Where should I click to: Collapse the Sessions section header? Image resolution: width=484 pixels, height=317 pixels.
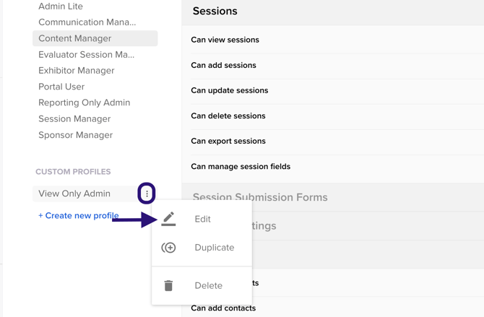[215, 12]
